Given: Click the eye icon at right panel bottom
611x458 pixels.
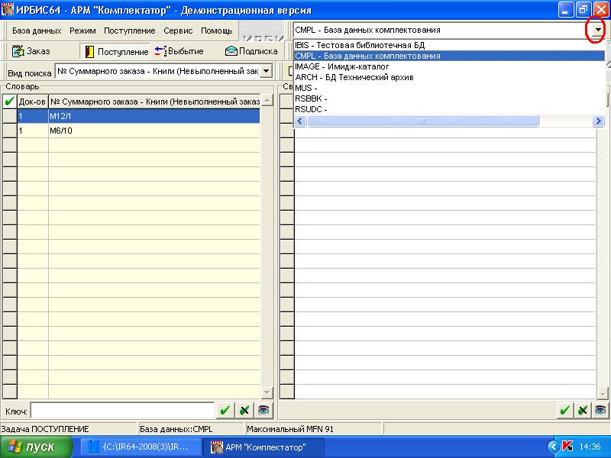Looking at the screenshot, I should (x=601, y=410).
